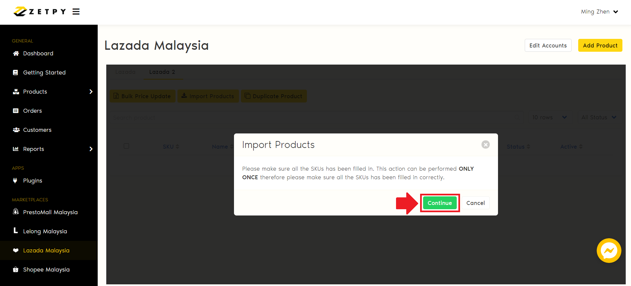Sort the table by Active
This screenshot has height=286, width=631.
point(571,147)
